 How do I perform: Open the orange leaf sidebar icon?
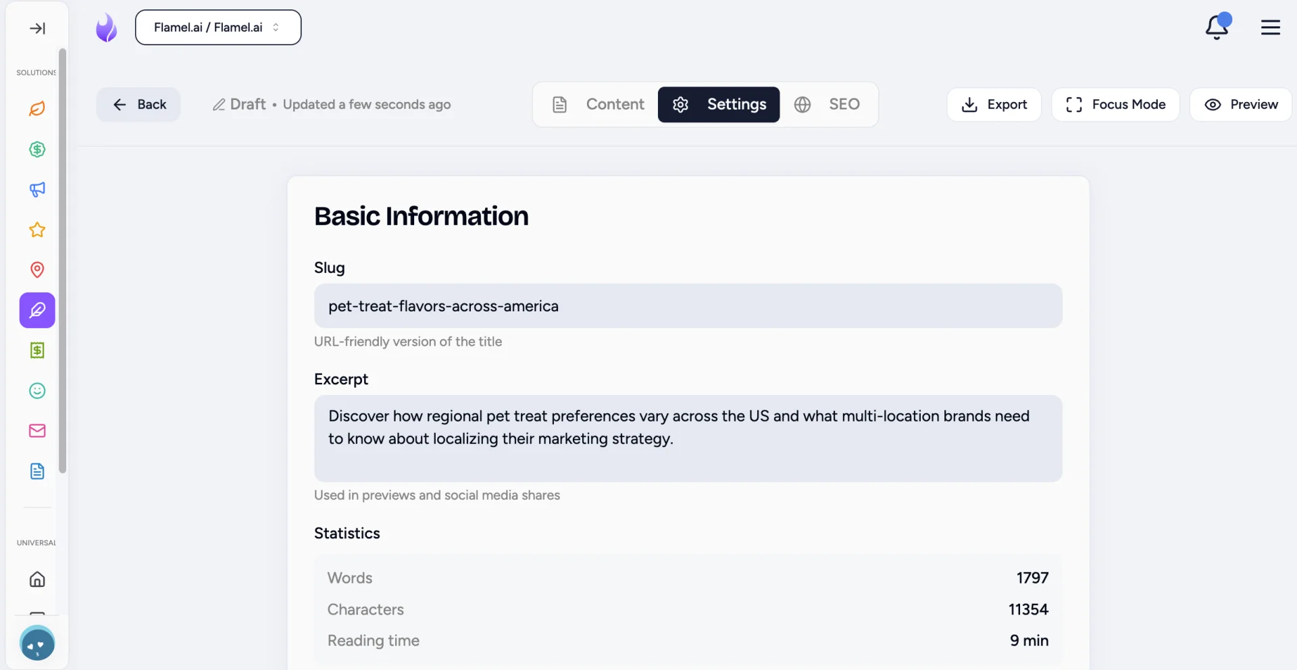[x=37, y=109]
